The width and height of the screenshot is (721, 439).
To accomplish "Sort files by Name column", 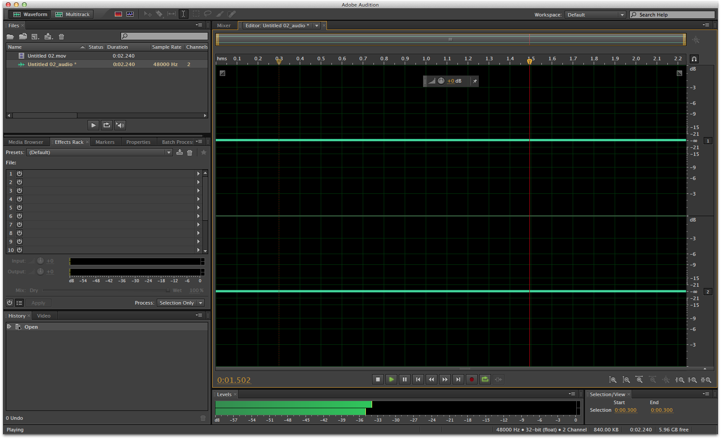I will (46, 47).
